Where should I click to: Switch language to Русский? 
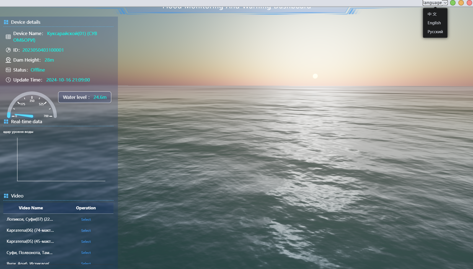tap(435, 32)
